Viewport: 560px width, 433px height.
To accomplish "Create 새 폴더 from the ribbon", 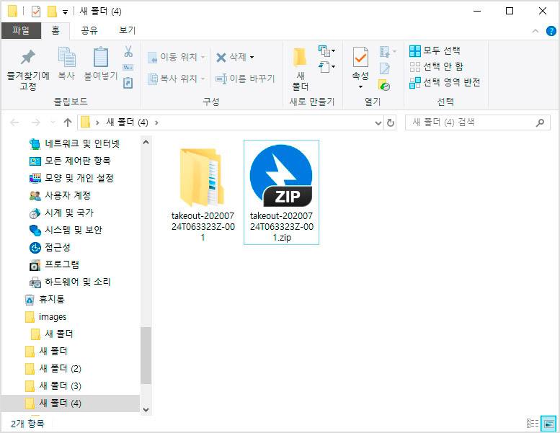I will (300, 69).
